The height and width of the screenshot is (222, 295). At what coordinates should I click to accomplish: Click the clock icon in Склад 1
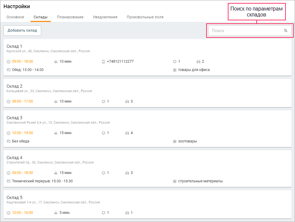pos(9,61)
